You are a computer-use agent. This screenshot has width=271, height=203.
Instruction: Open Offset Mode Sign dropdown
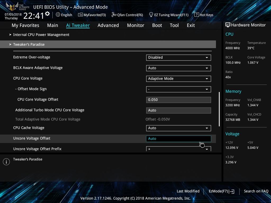179,89
